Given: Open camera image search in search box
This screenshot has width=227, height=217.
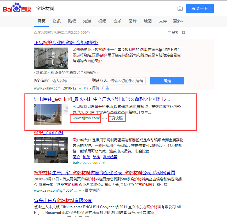Looking at the screenshot, I should [x=180, y=8].
